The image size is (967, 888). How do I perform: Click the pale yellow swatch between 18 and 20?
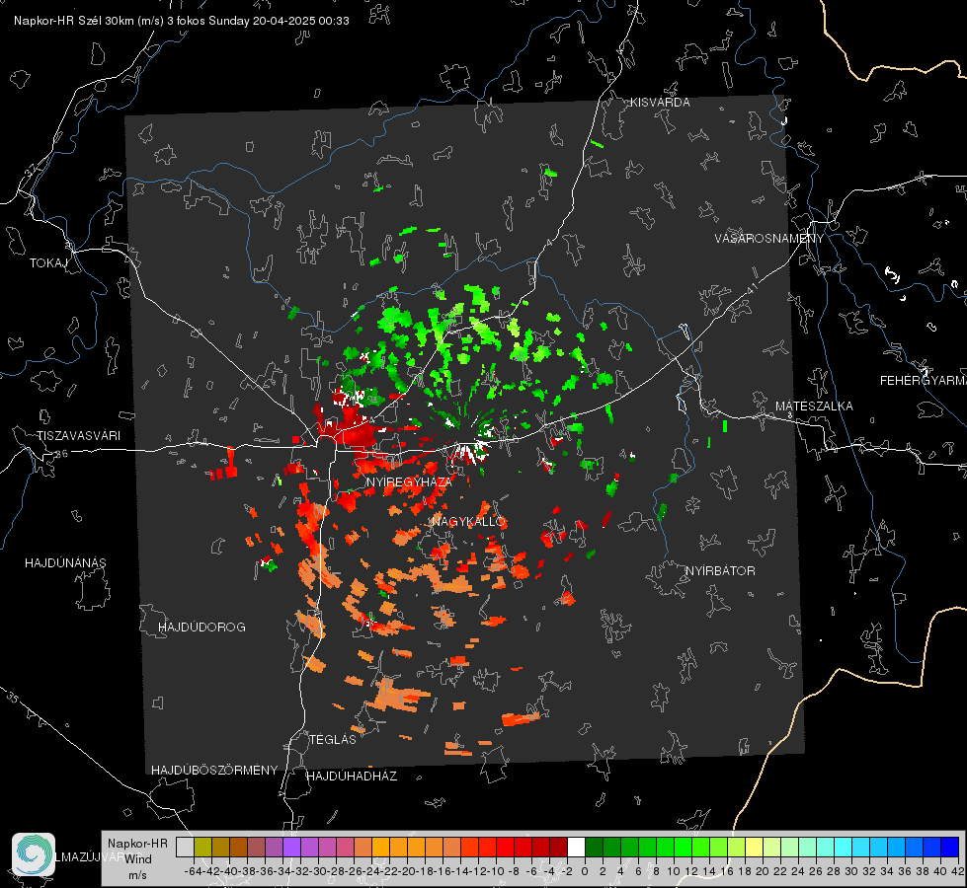pyautogui.click(x=754, y=847)
